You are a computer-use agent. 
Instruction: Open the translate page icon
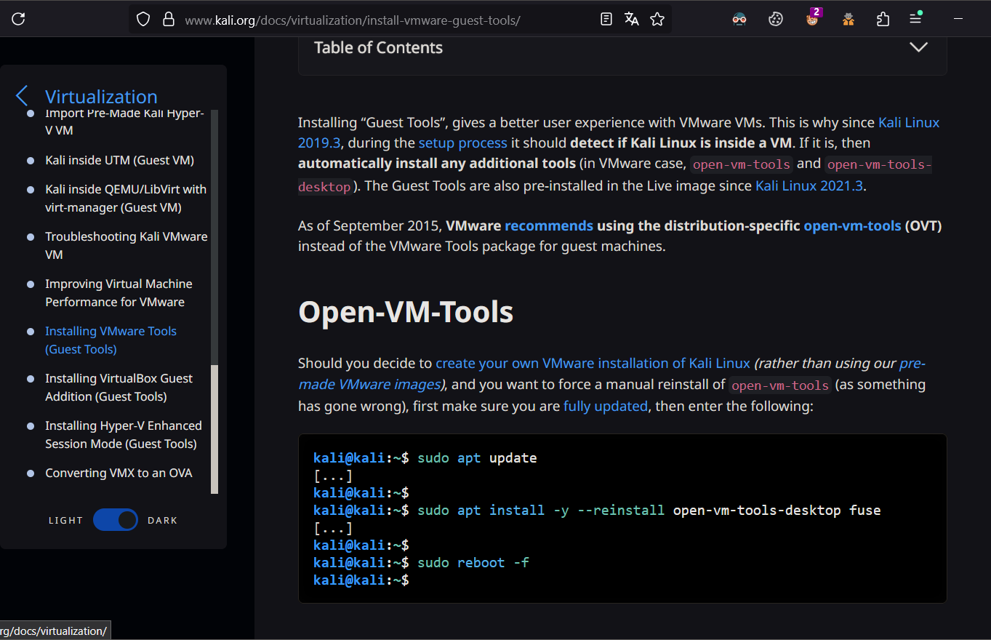click(x=631, y=20)
